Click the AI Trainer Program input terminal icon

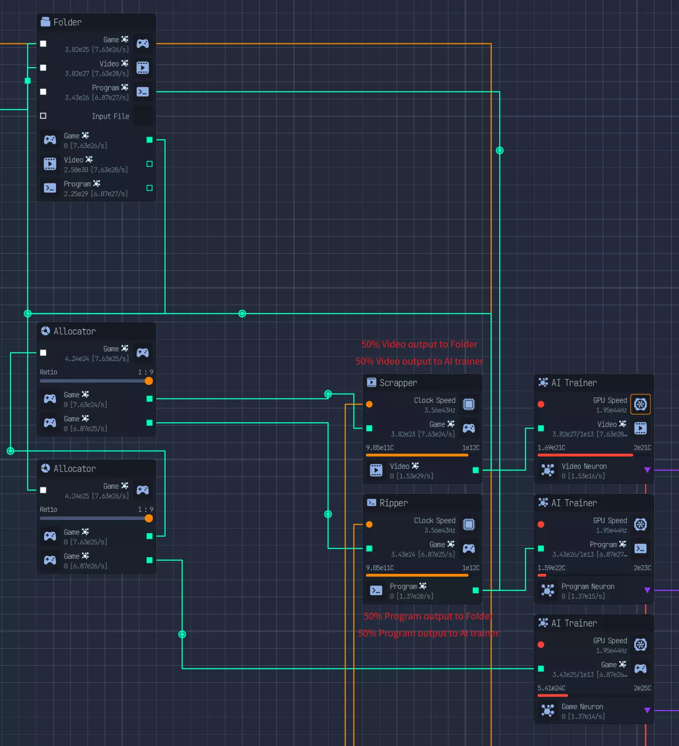[x=640, y=549]
